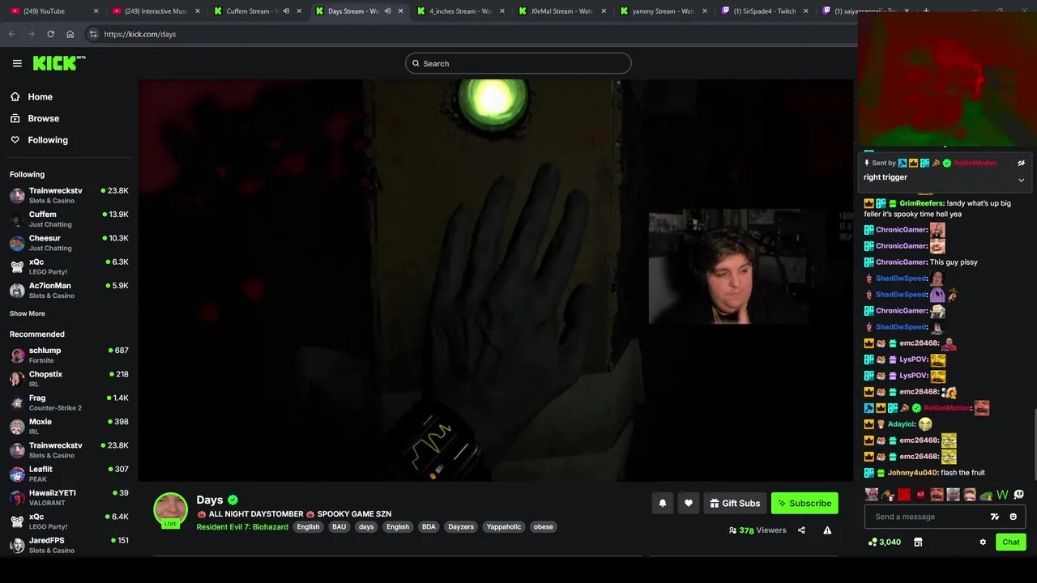Click the Search input field
Screen dimensions: 1037x583
click(x=518, y=63)
